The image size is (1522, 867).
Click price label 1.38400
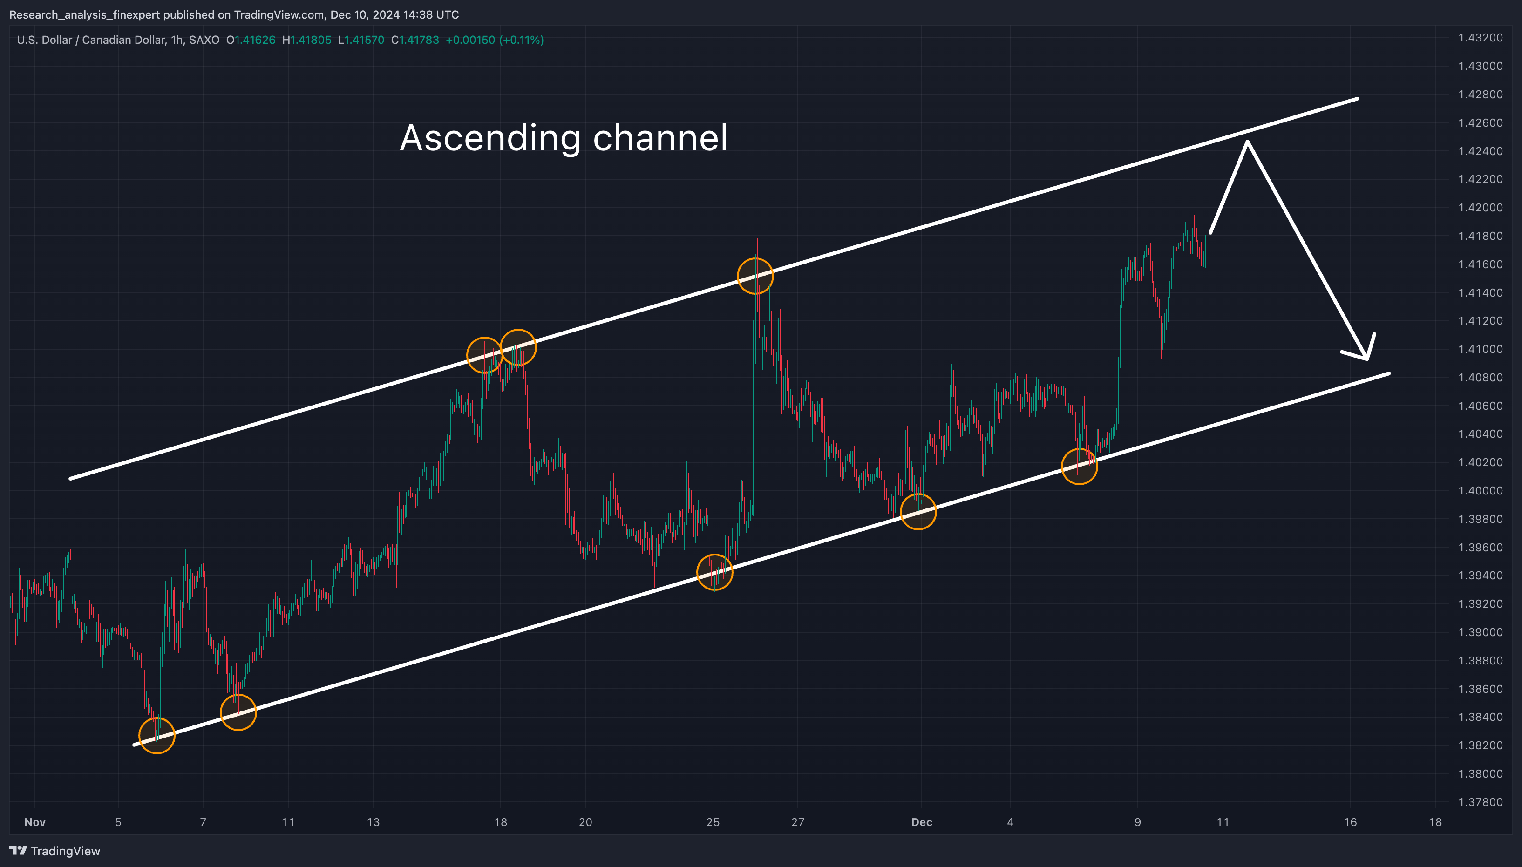point(1481,717)
